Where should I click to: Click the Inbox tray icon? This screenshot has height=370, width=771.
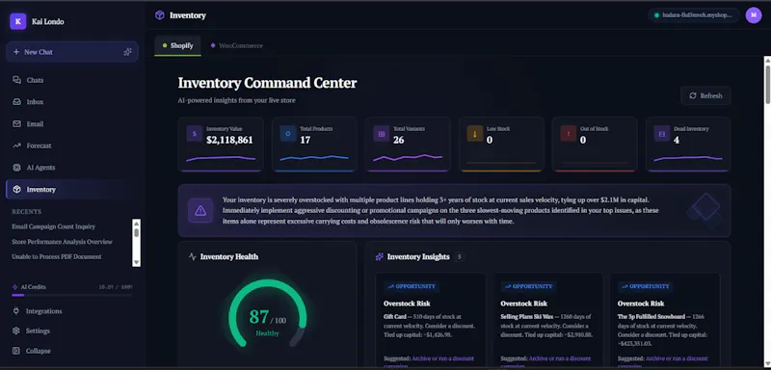click(x=16, y=102)
